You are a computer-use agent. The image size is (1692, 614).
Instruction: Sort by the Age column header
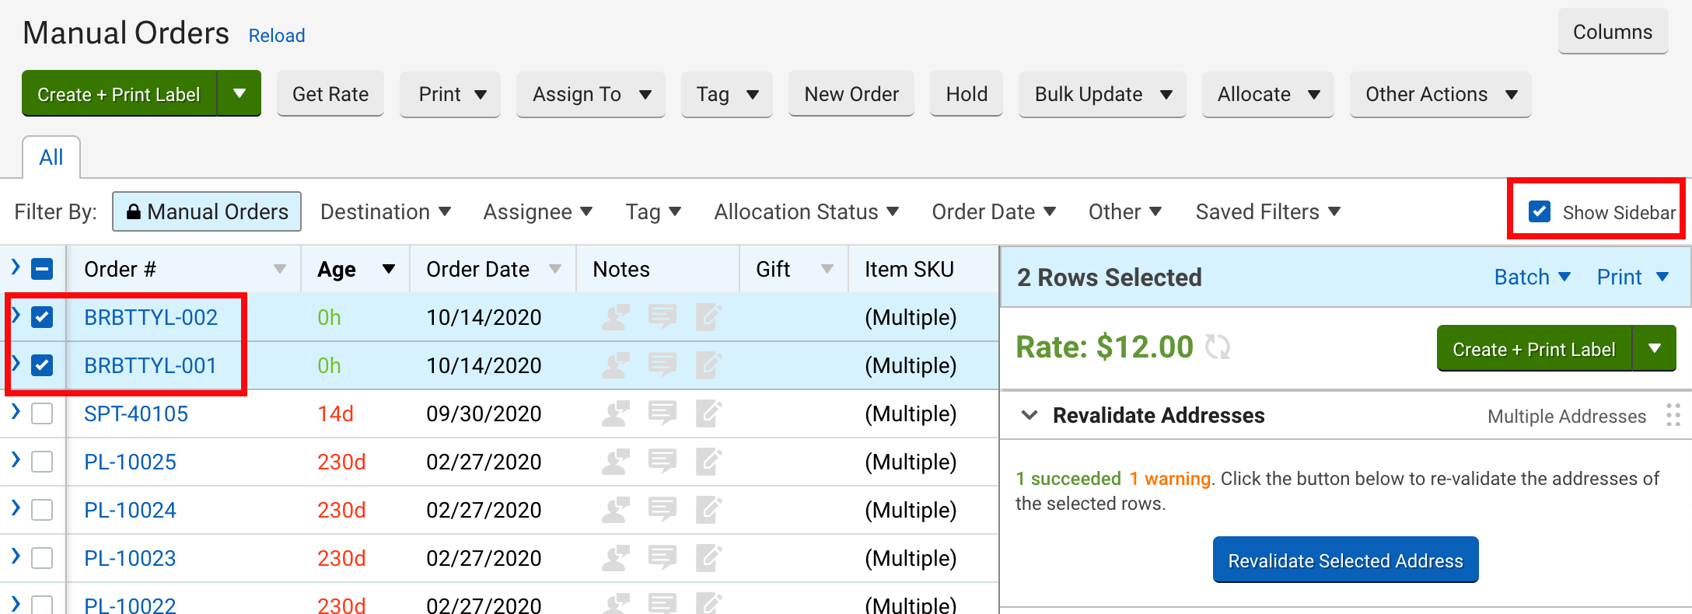point(337,270)
